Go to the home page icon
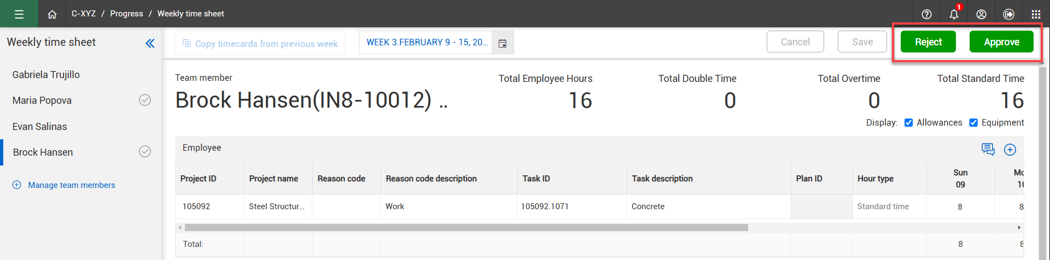Screen dimensions: 1050x260 coord(52,14)
